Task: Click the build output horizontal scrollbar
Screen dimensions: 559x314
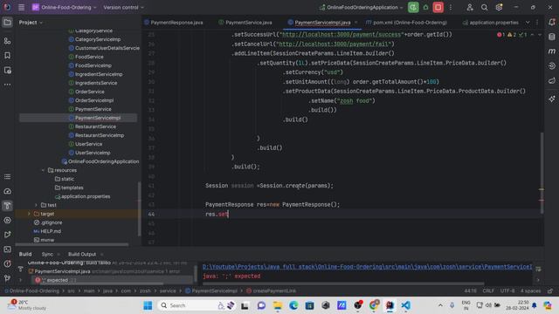Action: coord(343,283)
